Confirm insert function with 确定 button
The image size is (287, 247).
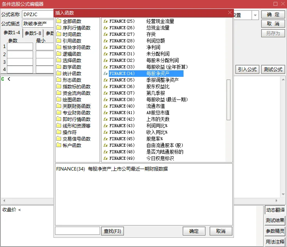click(x=194, y=231)
